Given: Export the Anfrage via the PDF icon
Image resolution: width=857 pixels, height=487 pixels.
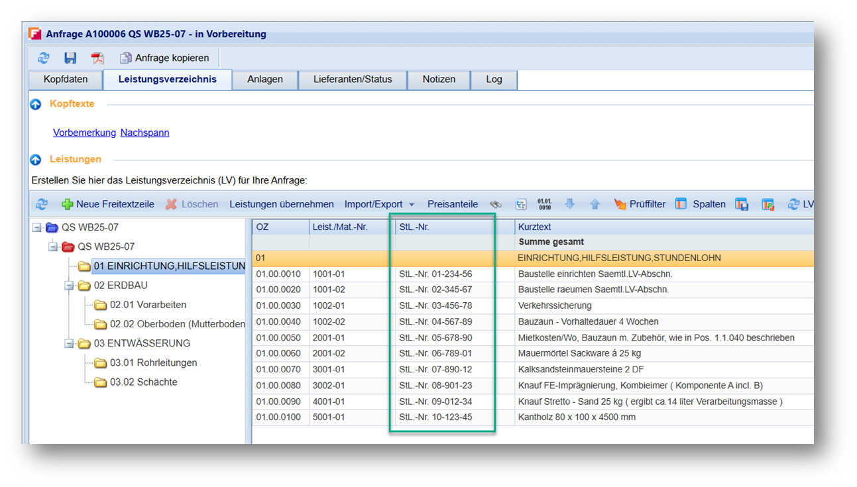Looking at the screenshot, I should tap(97, 58).
